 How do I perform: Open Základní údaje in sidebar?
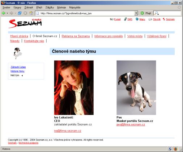point(18,67)
